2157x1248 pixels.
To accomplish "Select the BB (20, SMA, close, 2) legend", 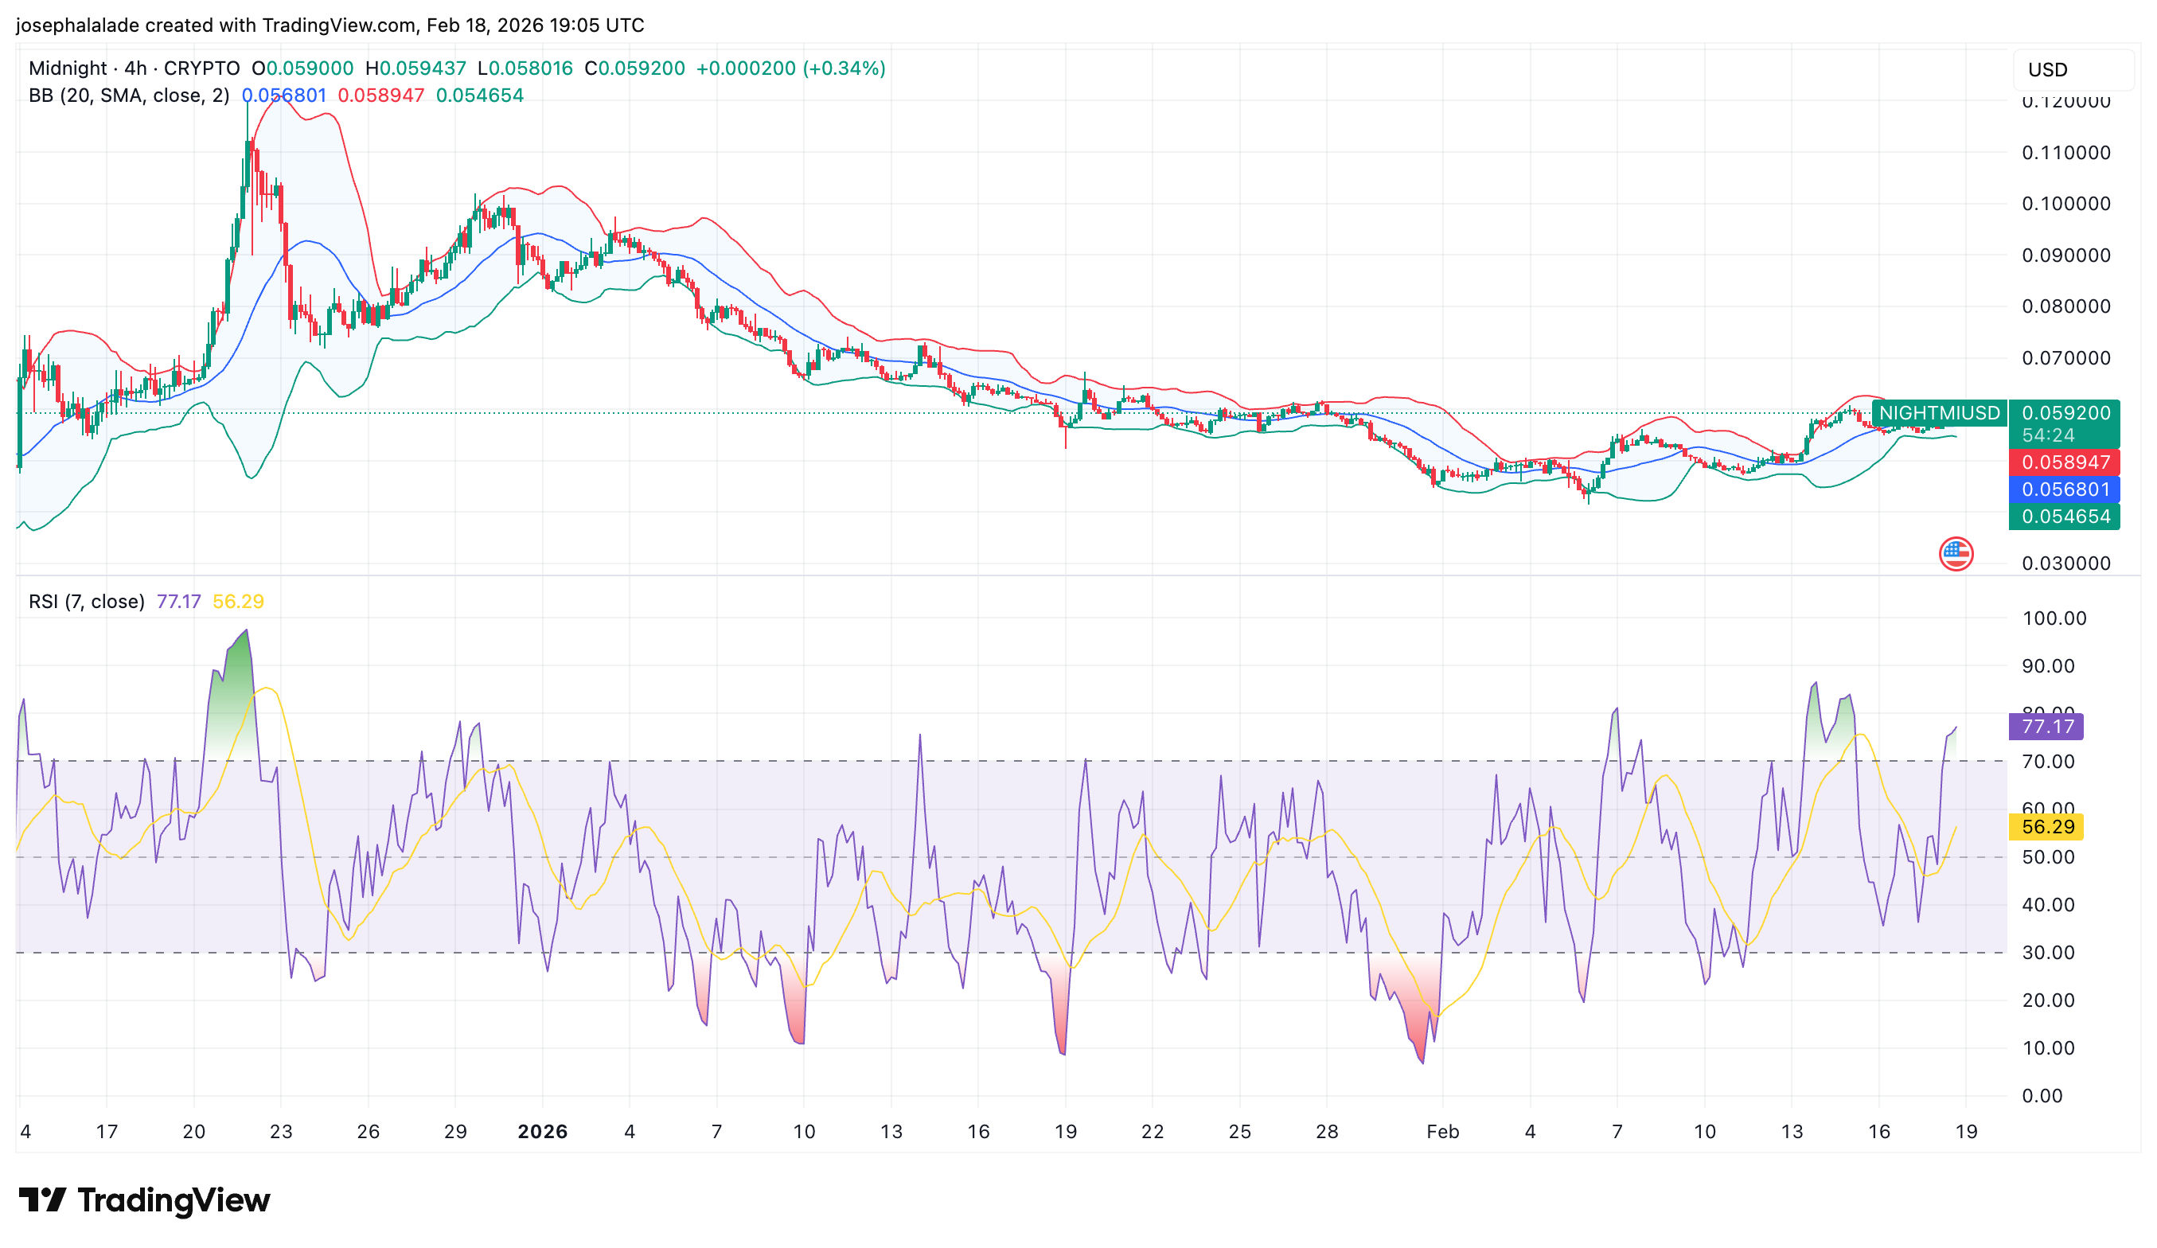I will click(128, 95).
